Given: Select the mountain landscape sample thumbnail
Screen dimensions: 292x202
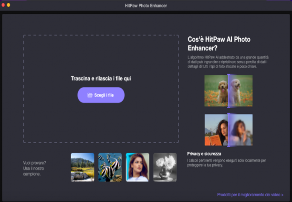Looking at the screenshot, I should pyautogui.click(x=83, y=167).
